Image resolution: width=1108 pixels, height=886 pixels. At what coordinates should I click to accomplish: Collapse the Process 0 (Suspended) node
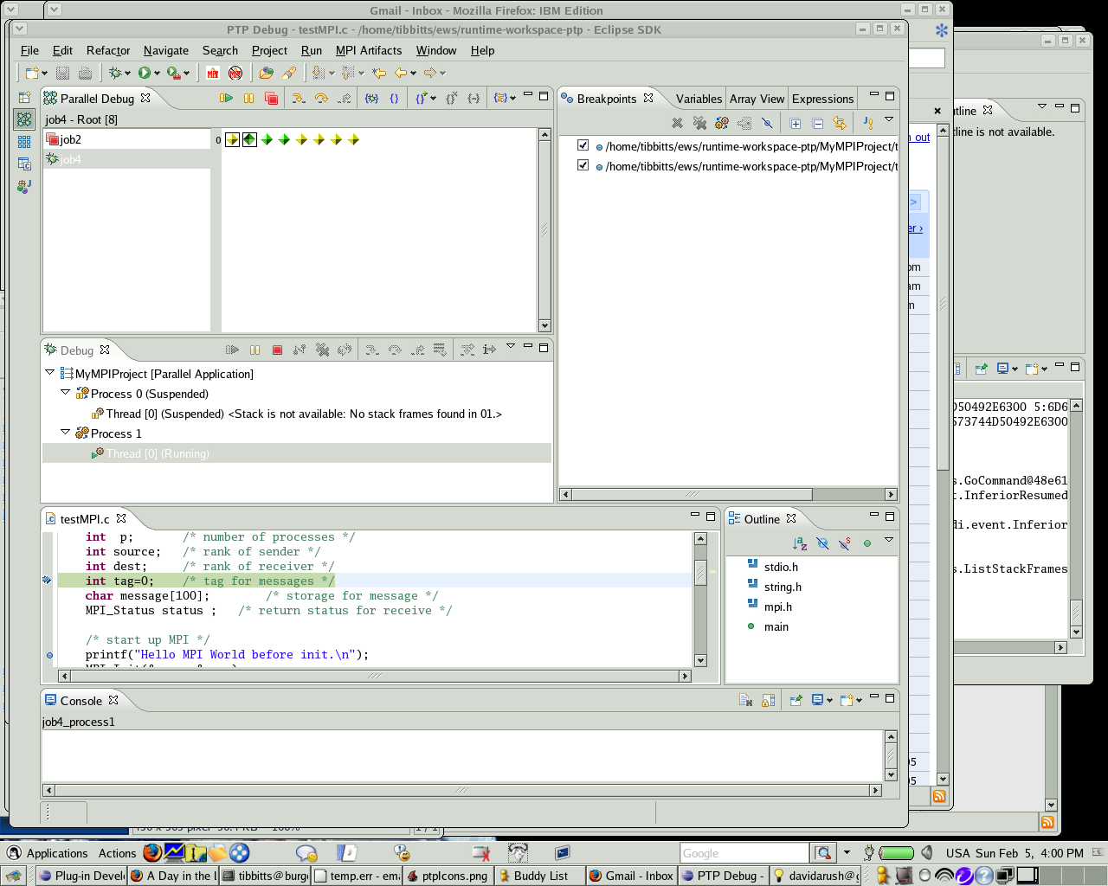click(65, 392)
